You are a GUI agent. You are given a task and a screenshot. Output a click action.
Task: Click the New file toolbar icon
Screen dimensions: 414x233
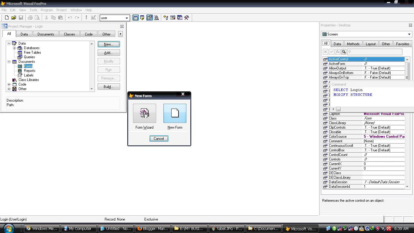(7, 18)
